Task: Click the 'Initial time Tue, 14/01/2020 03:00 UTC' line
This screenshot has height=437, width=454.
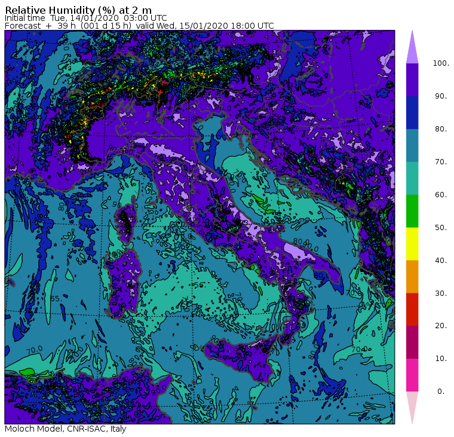Action: [x=85, y=18]
